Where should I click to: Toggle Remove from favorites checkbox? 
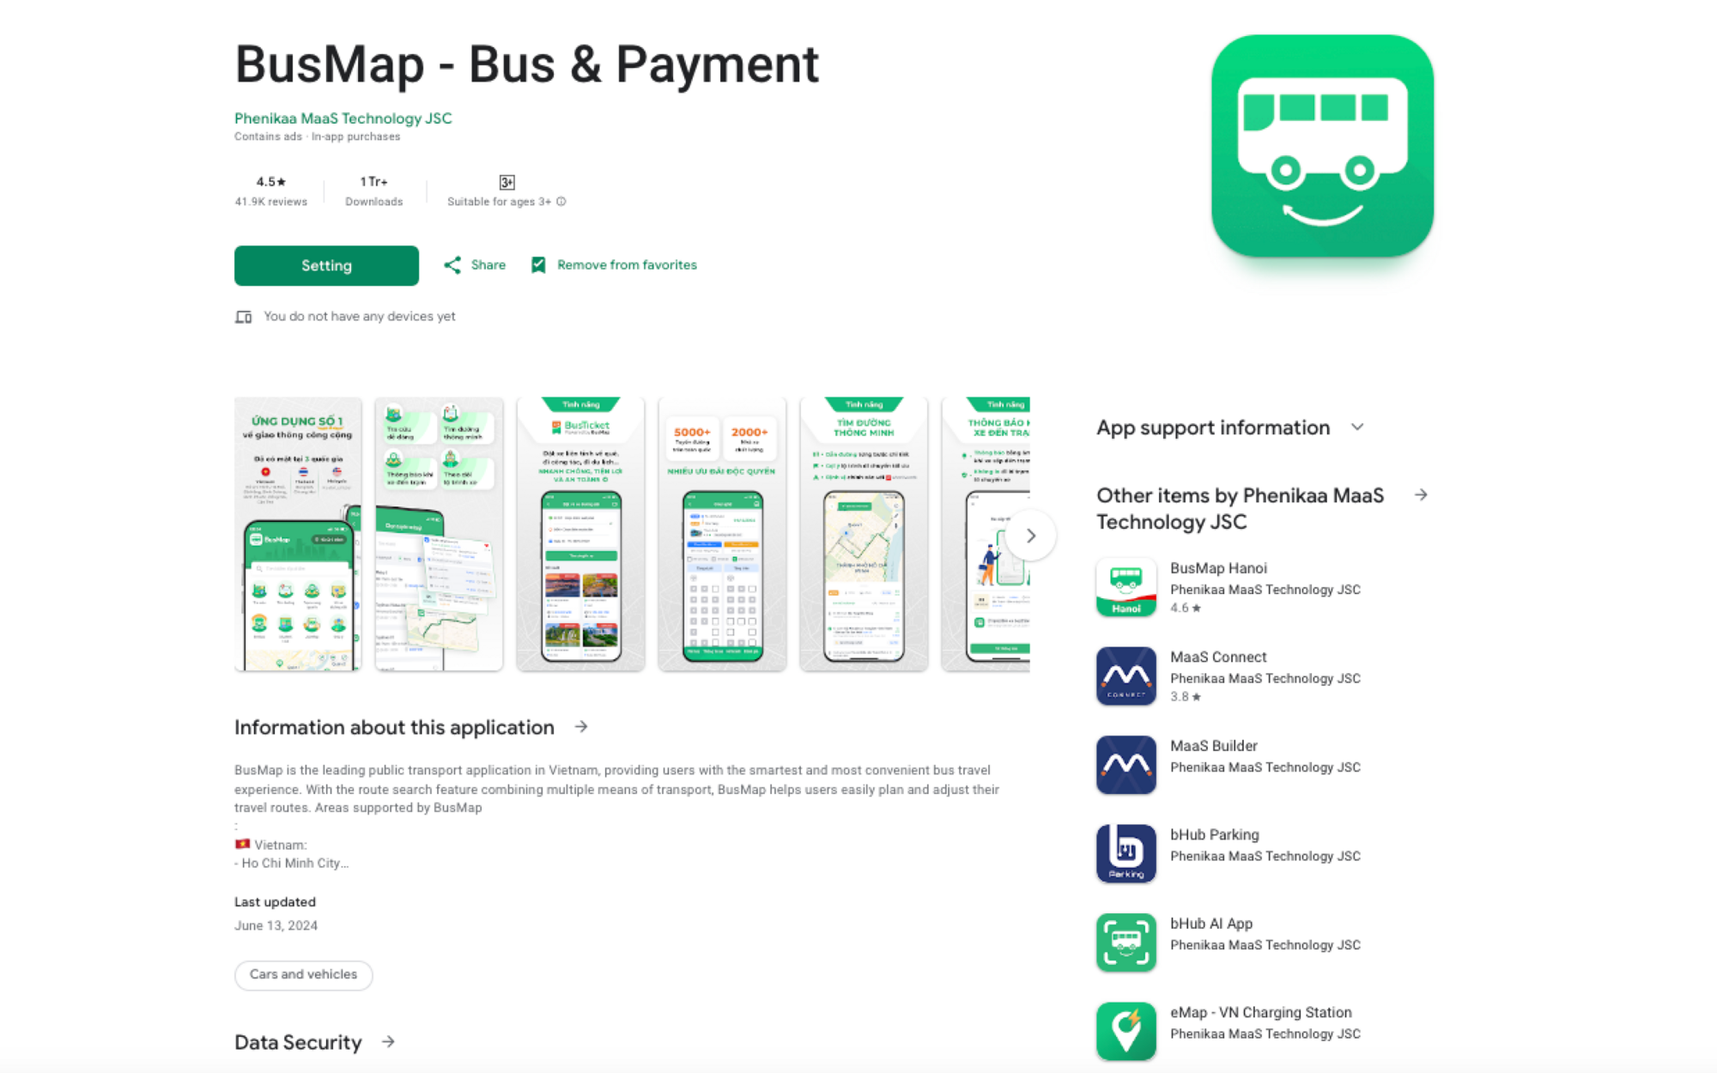(x=539, y=264)
